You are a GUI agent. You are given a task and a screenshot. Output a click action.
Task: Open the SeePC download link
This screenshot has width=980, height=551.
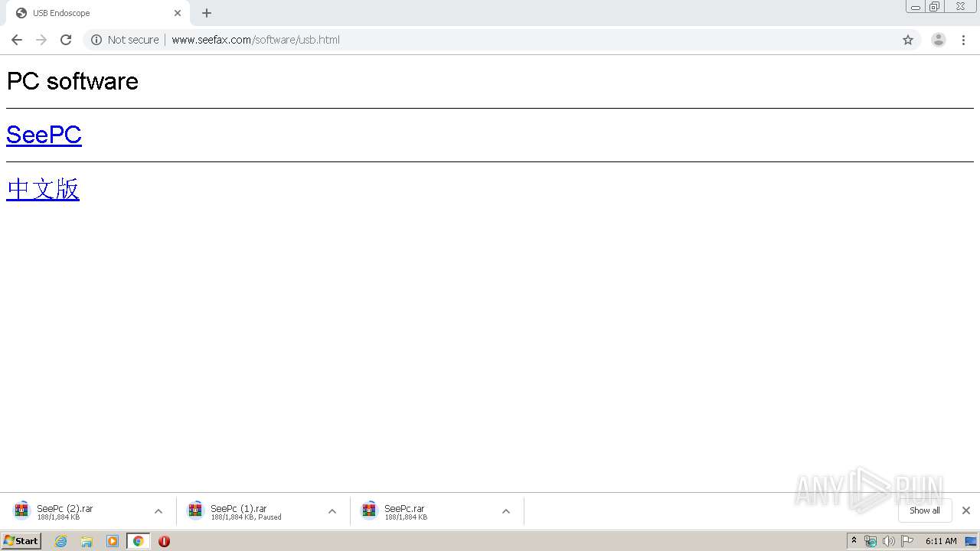(44, 135)
